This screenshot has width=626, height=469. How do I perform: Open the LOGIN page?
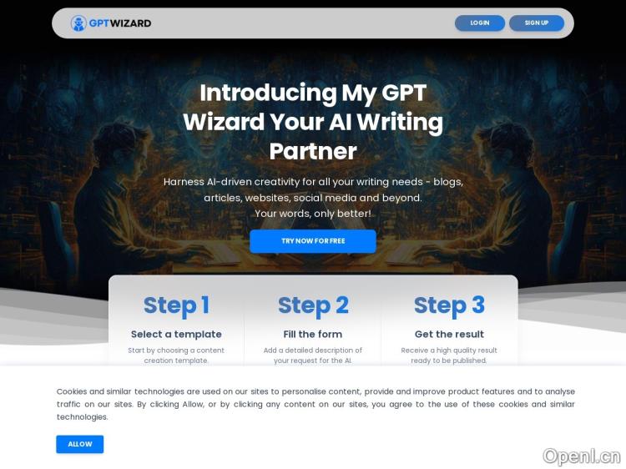pyautogui.click(x=479, y=23)
